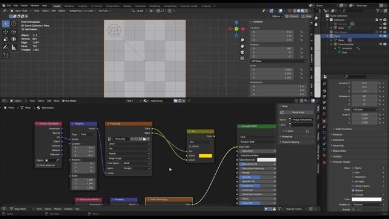Hide the Face Controller object with eye icon
Screen dimensions: 389x219
pyautogui.click(x=380, y=44)
